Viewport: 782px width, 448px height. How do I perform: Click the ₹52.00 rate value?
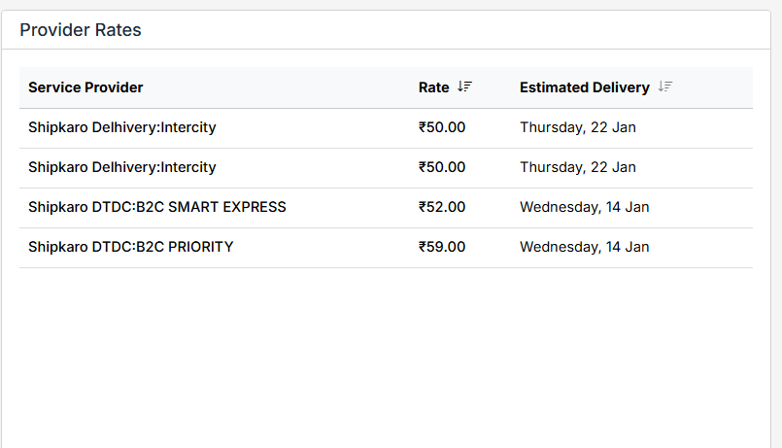[x=442, y=207]
